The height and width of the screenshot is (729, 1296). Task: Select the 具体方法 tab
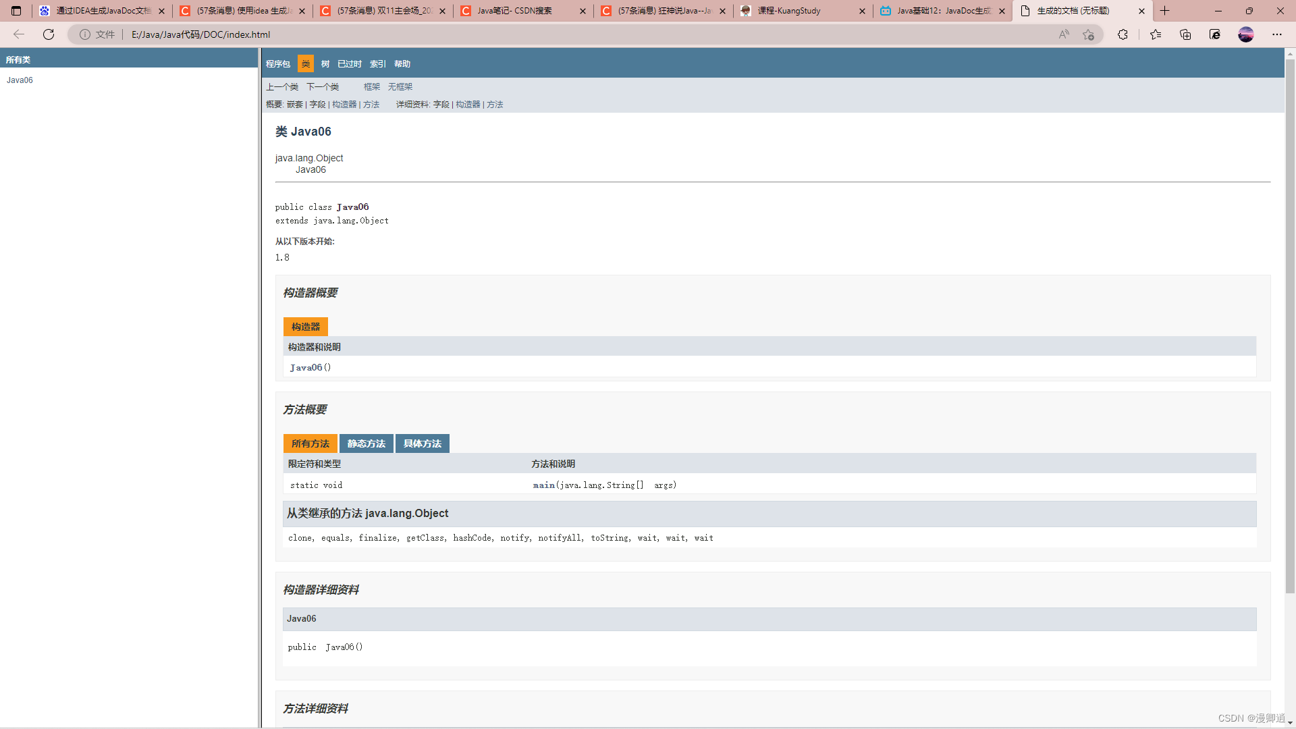click(423, 443)
